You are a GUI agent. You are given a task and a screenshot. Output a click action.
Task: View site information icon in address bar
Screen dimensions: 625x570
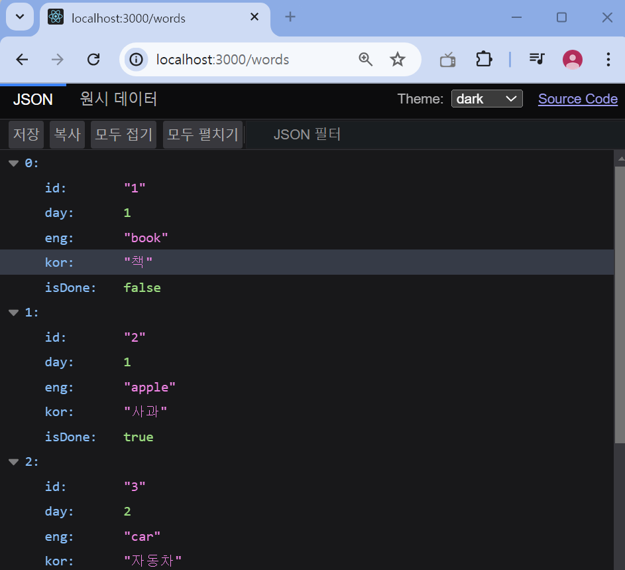coord(136,60)
